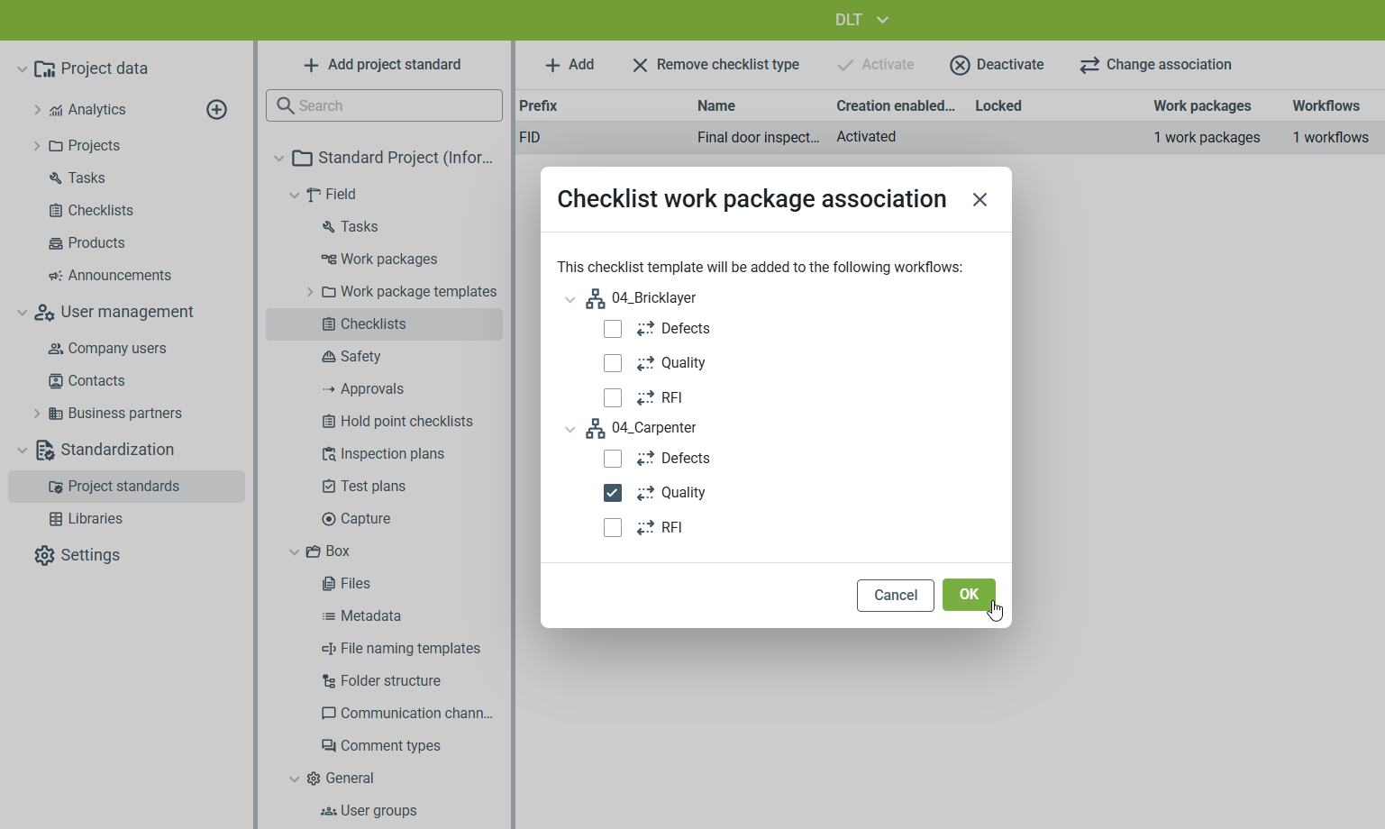
Task: Click the Announcements megaphone icon
Action: click(x=56, y=276)
